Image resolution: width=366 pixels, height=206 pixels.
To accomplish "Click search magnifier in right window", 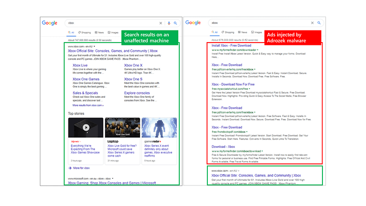I will coord(319,23).
